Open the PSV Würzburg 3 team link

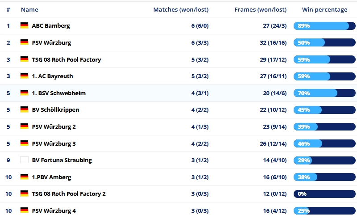click(x=54, y=143)
